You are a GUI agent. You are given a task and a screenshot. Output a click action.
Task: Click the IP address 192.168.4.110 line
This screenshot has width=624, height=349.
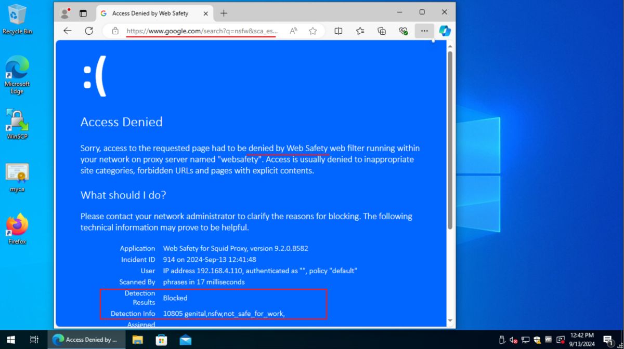260,271
